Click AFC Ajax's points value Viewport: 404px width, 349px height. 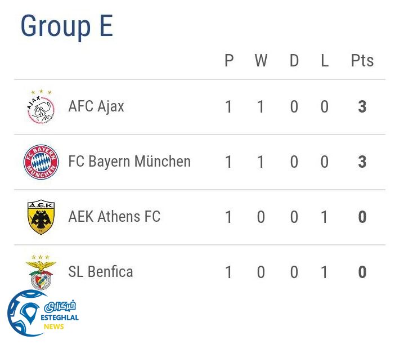[x=362, y=107]
